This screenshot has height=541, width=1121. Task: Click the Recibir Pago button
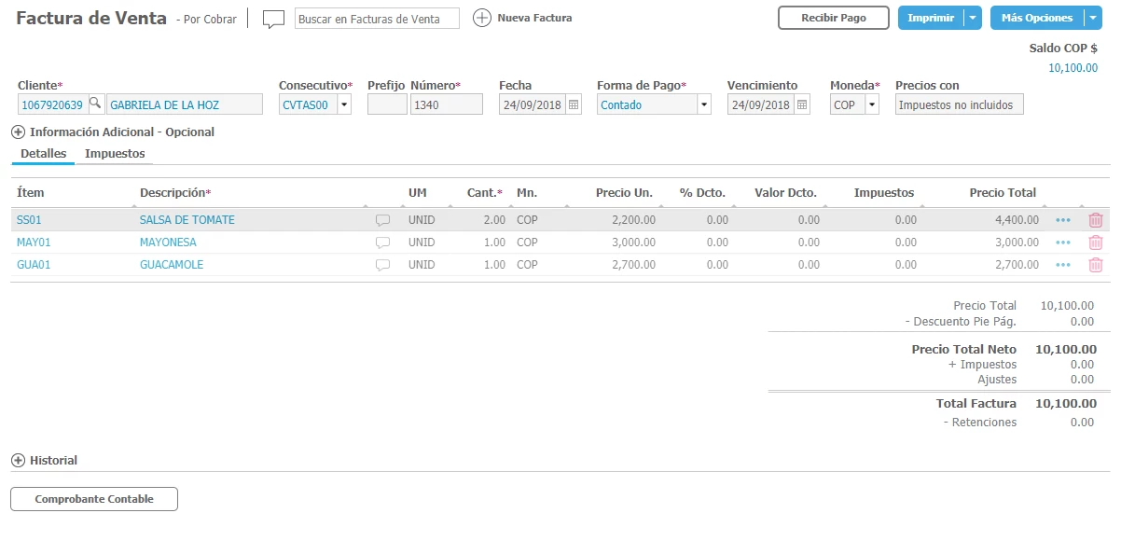point(833,18)
